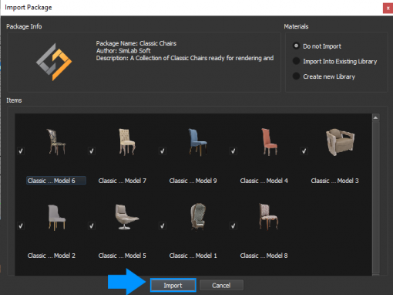Click the 'Classic ... Model 1' label
This screenshot has height=295, width=393.
[x=193, y=256]
